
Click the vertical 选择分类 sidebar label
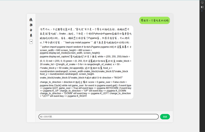(x=31, y=28)
